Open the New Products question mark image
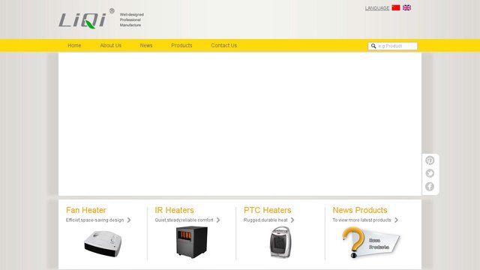The width and height of the screenshot is (480, 270). (x=370, y=242)
